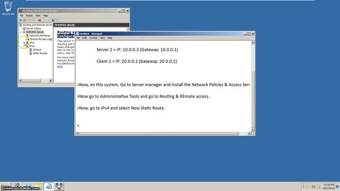Place cursor on last '>' line in Notepad
Image resolution: width=340 pixels, height=191 pixels.
coord(78,126)
